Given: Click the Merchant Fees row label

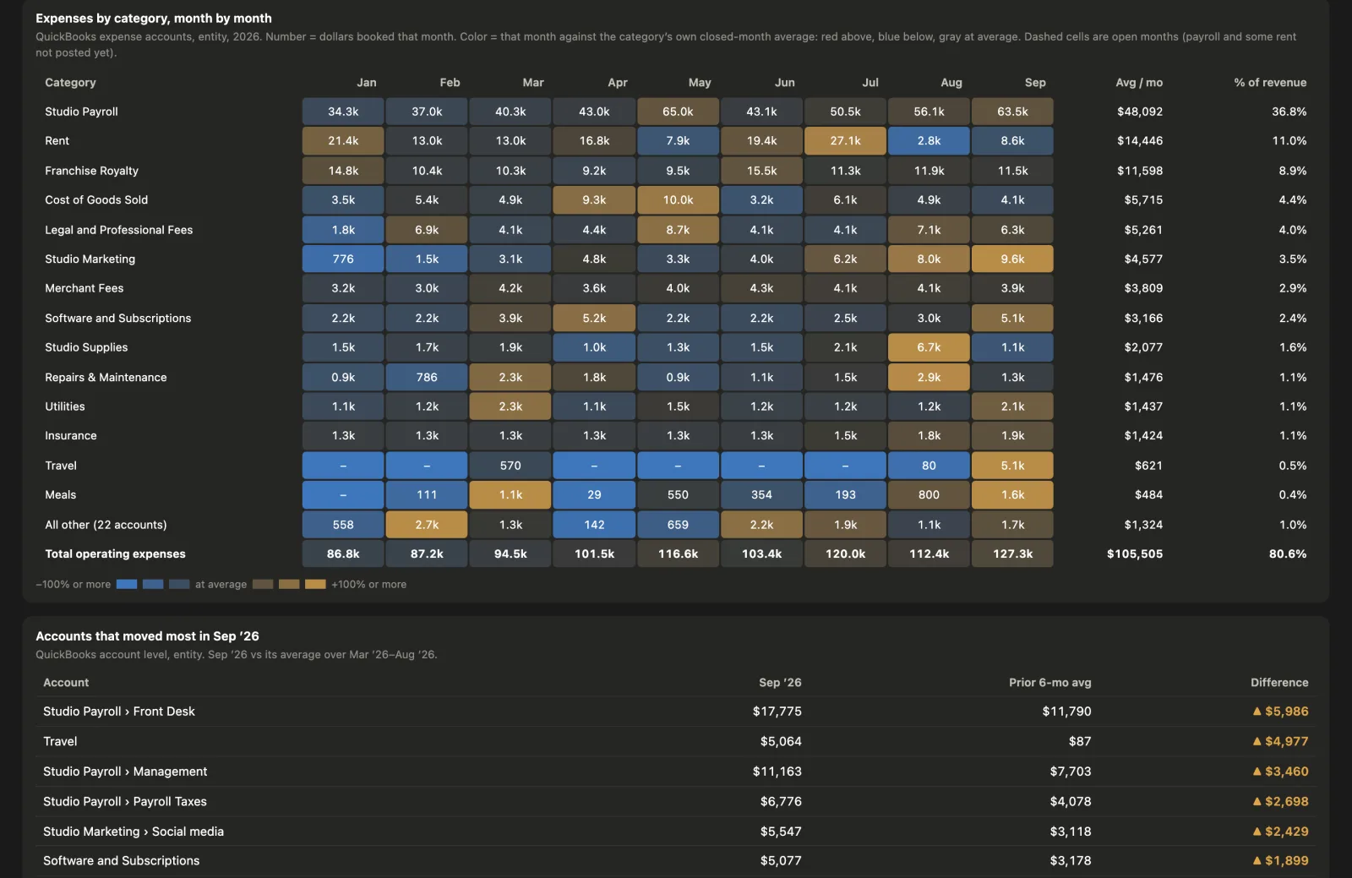Looking at the screenshot, I should 84,288.
